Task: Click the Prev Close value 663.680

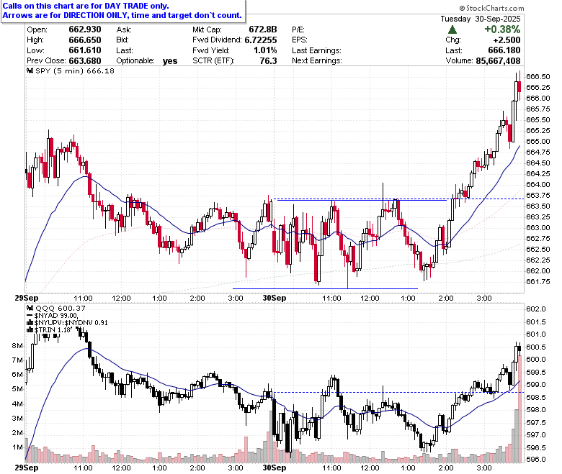Action: [x=85, y=61]
